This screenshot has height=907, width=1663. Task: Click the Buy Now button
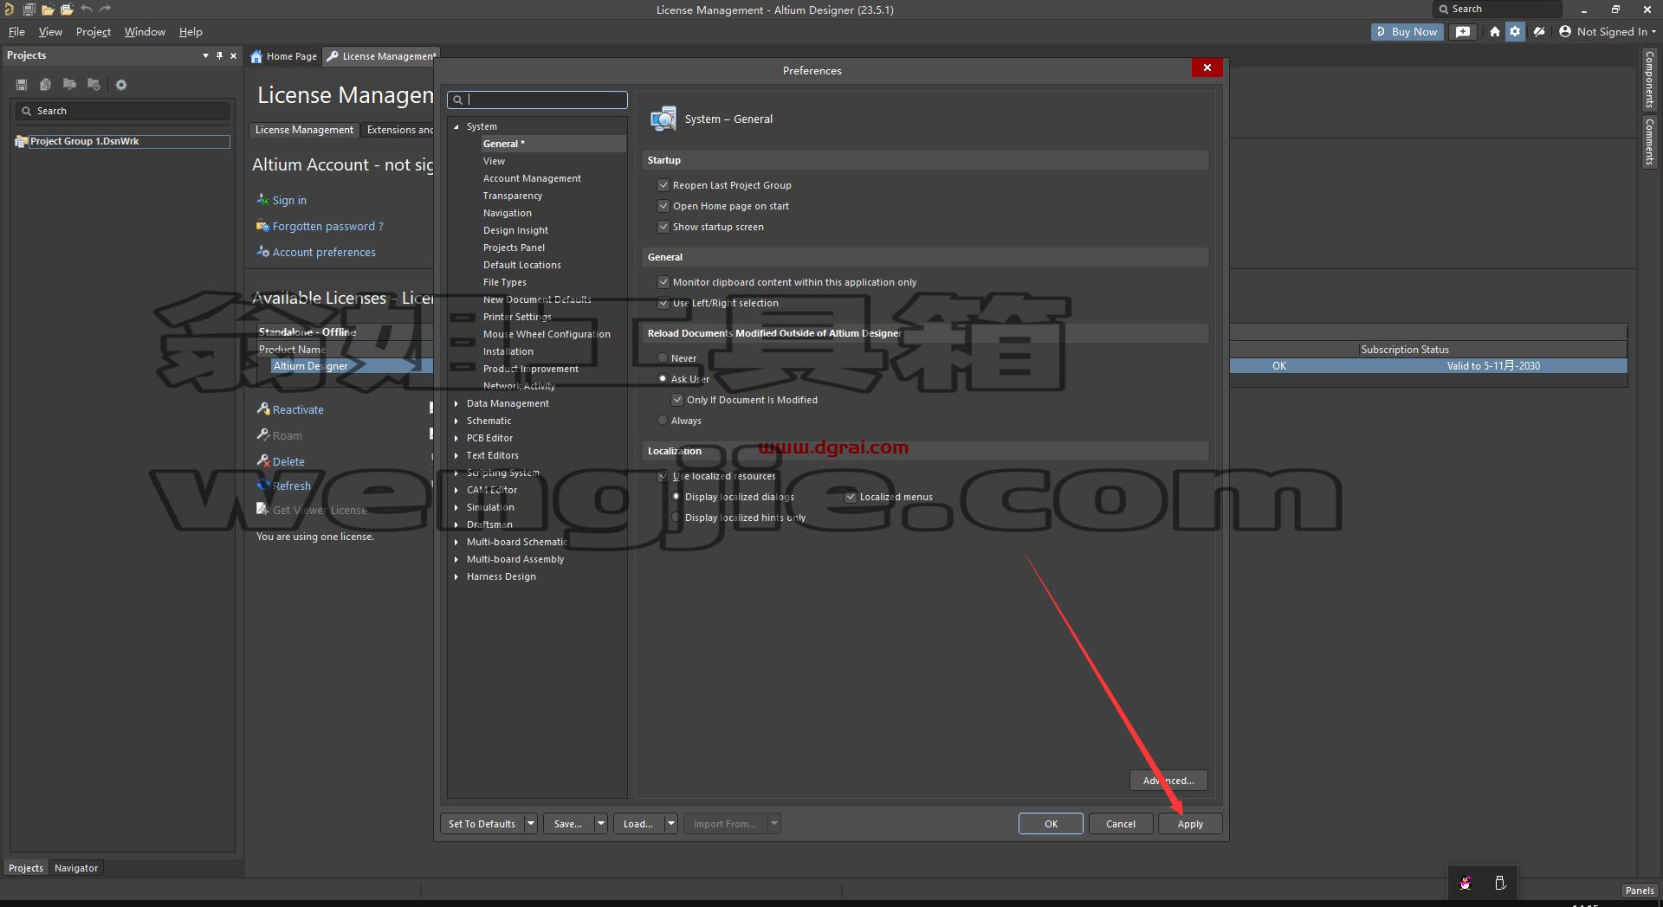coord(1407,32)
